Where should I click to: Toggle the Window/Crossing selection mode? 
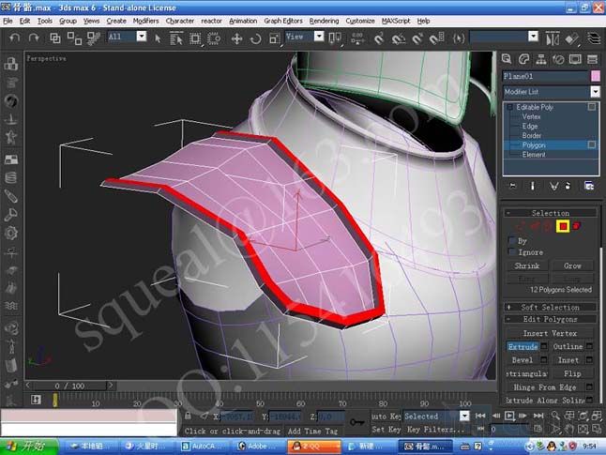tap(214, 38)
